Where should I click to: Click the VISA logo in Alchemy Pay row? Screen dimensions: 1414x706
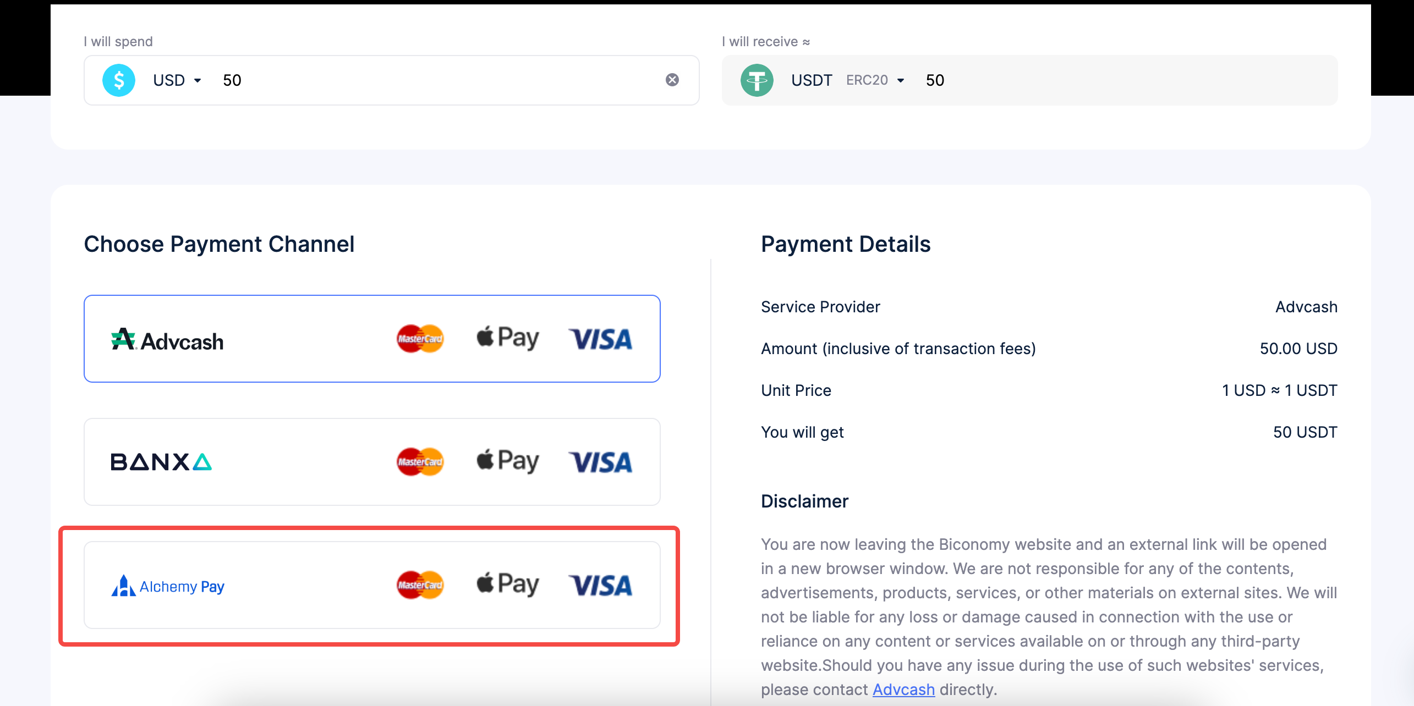[600, 586]
